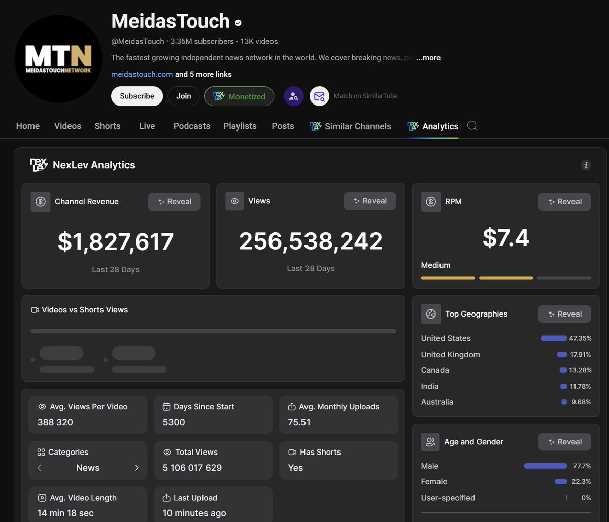Image resolution: width=609 pixels, height=522 pixels.
Task: Click the User-specified row label
Action: point(448,498)
